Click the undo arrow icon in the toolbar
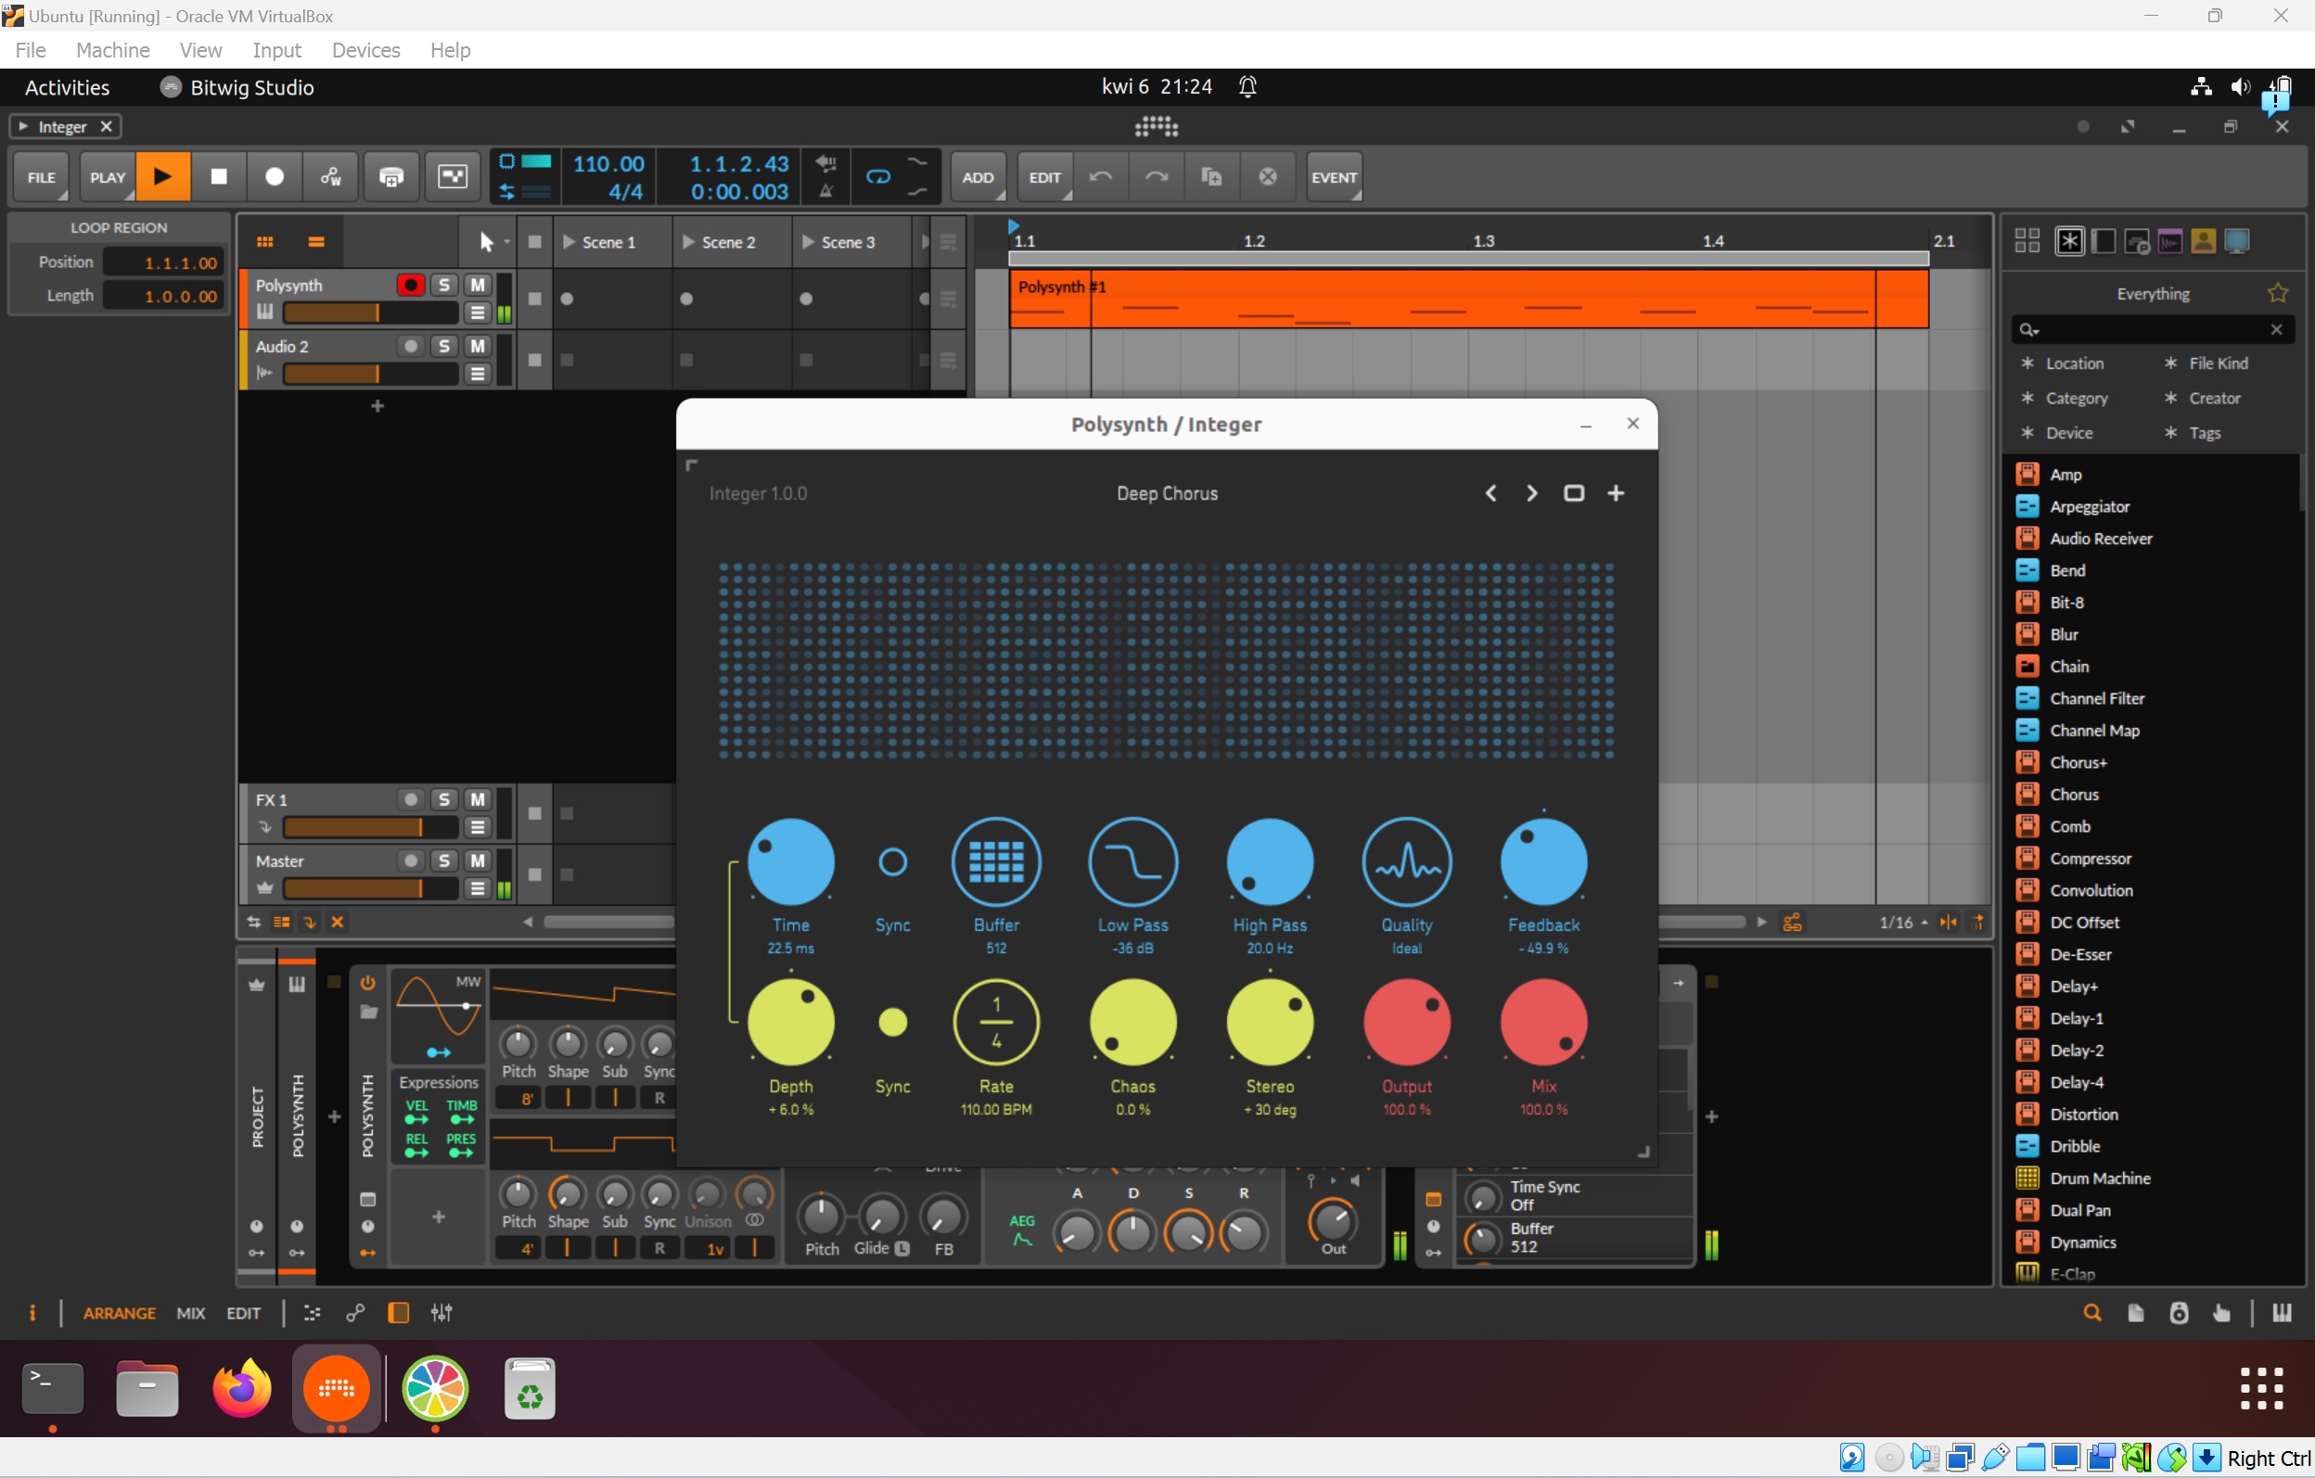Image resolution: width=2315 pixels, height=1478 pixels. point(1102,176)
